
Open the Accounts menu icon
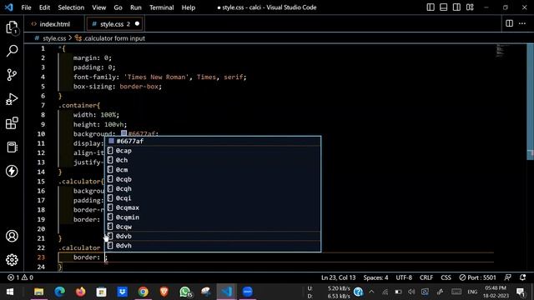pyautogui.click(x=12, y=236)
